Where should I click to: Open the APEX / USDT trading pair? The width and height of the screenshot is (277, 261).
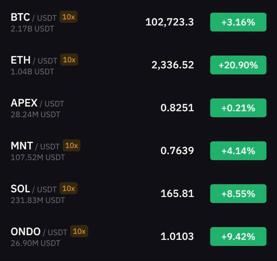(x=38, y=103)
